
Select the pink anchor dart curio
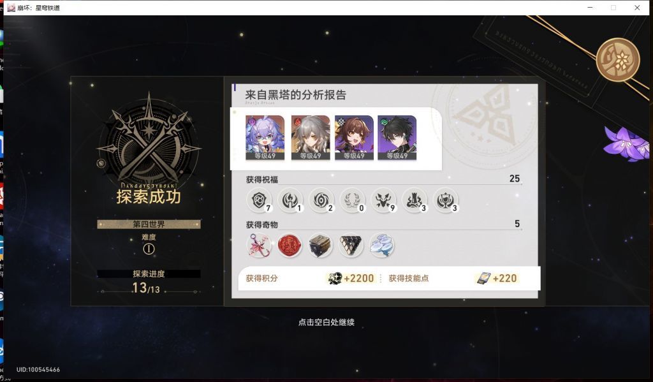259,246
